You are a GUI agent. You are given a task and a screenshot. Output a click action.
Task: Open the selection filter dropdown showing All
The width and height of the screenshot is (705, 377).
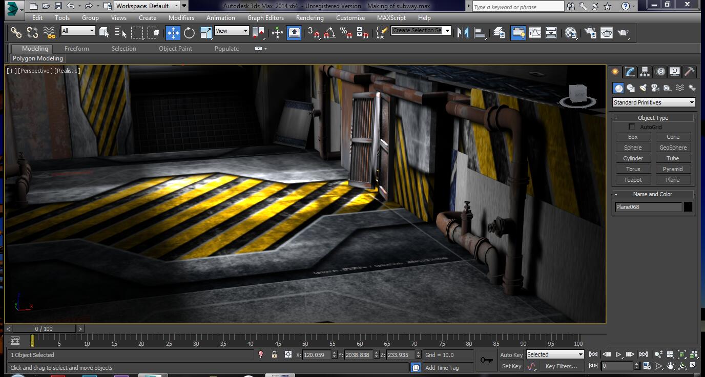(x=78, y=31)
